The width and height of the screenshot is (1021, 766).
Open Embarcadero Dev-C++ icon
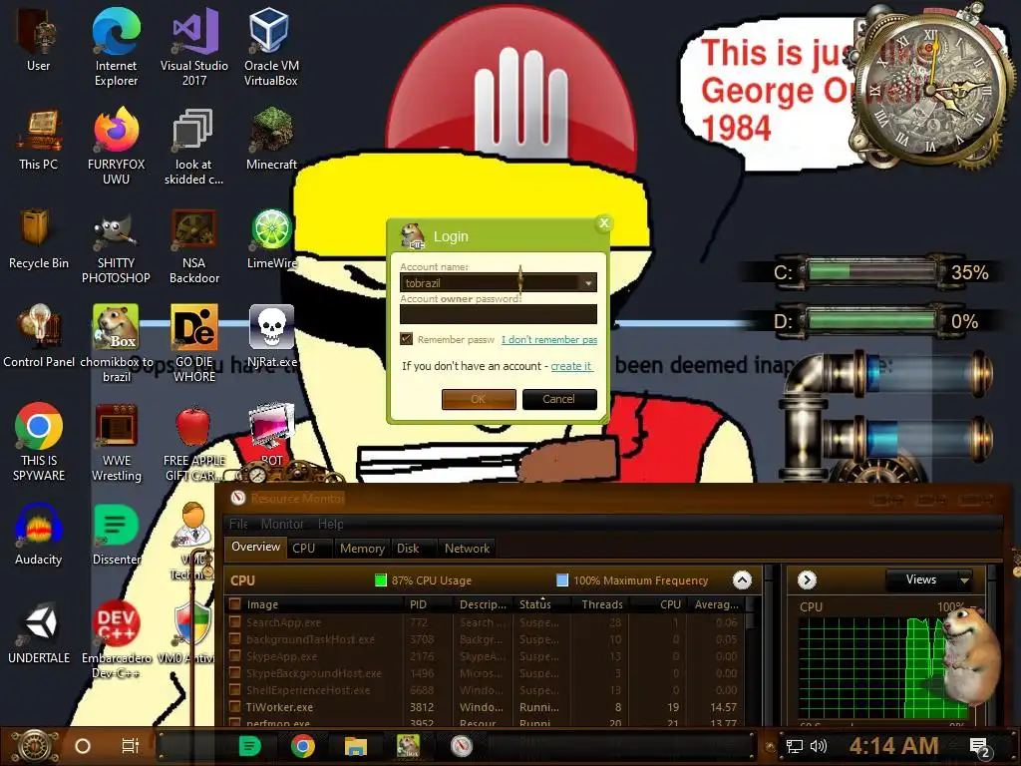[x=116, y=639]
